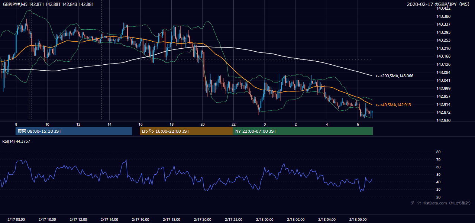Image resolution: width=475 pixels, height=223 pixels.
Task: Click the 2/18 06:00 time axis label
Action: click(358, 220)
